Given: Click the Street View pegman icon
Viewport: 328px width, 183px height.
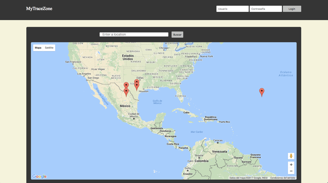Looking at the screenshot, I should 291,156.
